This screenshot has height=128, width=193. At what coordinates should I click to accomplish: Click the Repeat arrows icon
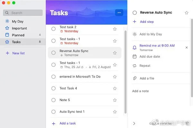pos(134,66)
